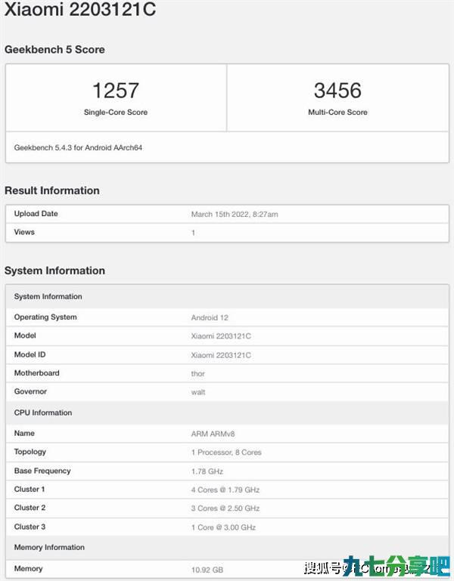Click the Upload Date row label

point(36,213)
